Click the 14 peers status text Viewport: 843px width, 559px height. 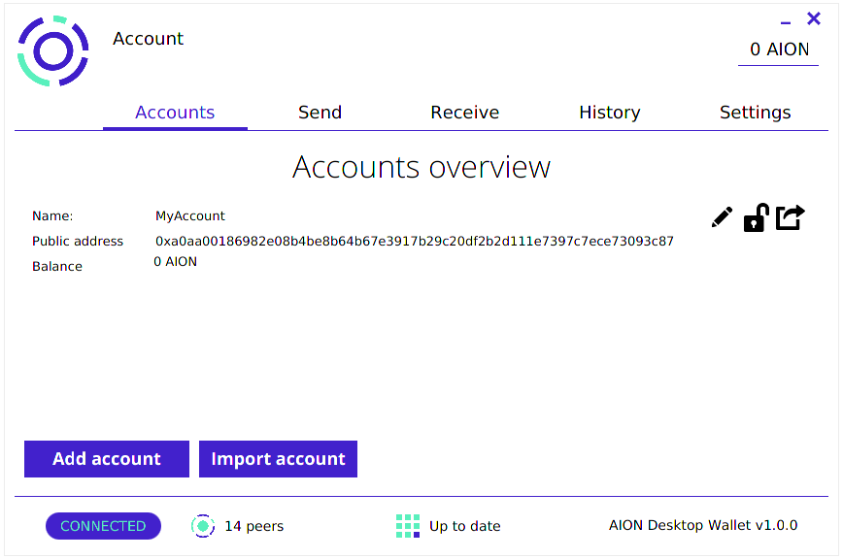tap(253, 526)
